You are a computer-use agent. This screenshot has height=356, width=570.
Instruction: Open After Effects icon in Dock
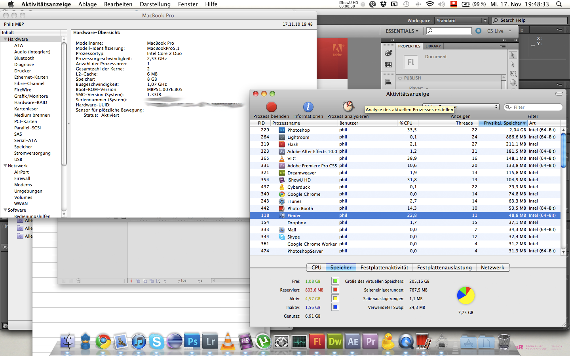(353, 341)
